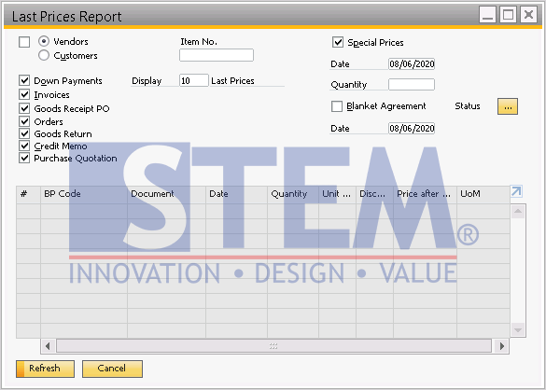Click the Document column header
This screenshot has width=546, height=390.
(166, 194)
